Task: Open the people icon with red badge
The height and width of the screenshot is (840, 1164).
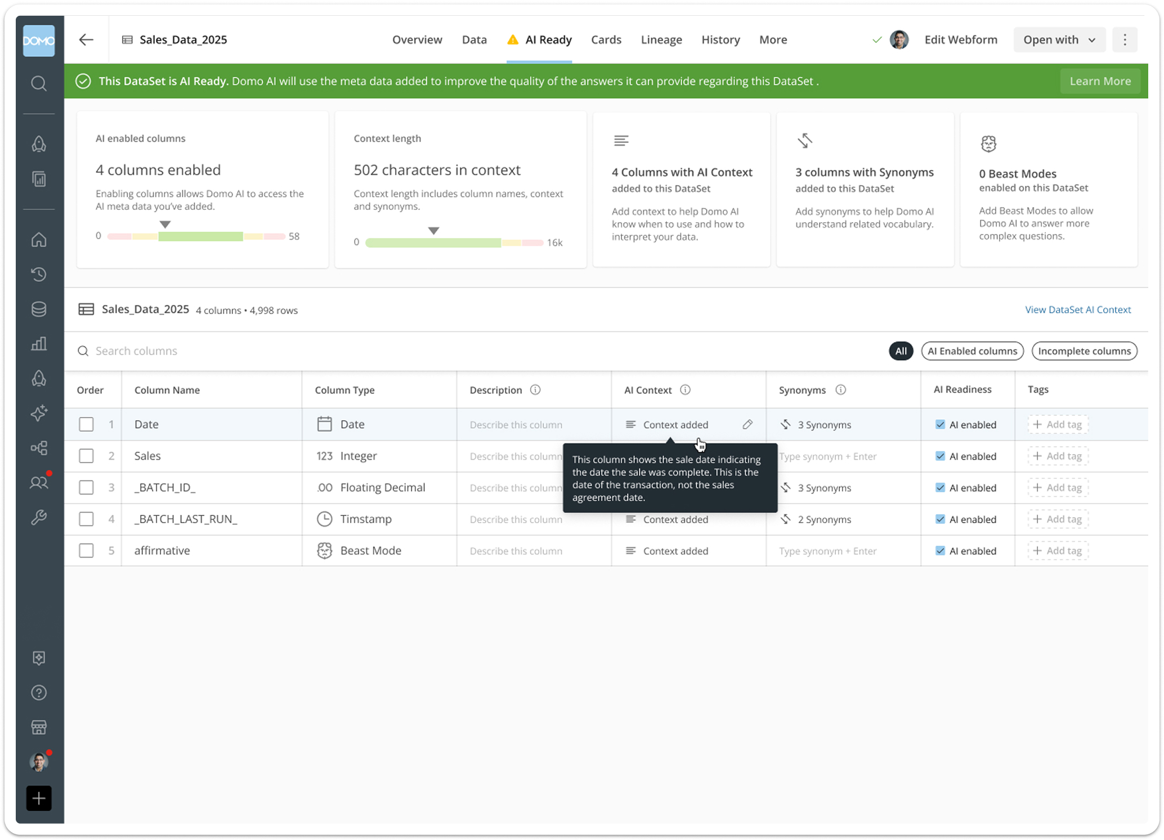Action: [x=39, y=482]
